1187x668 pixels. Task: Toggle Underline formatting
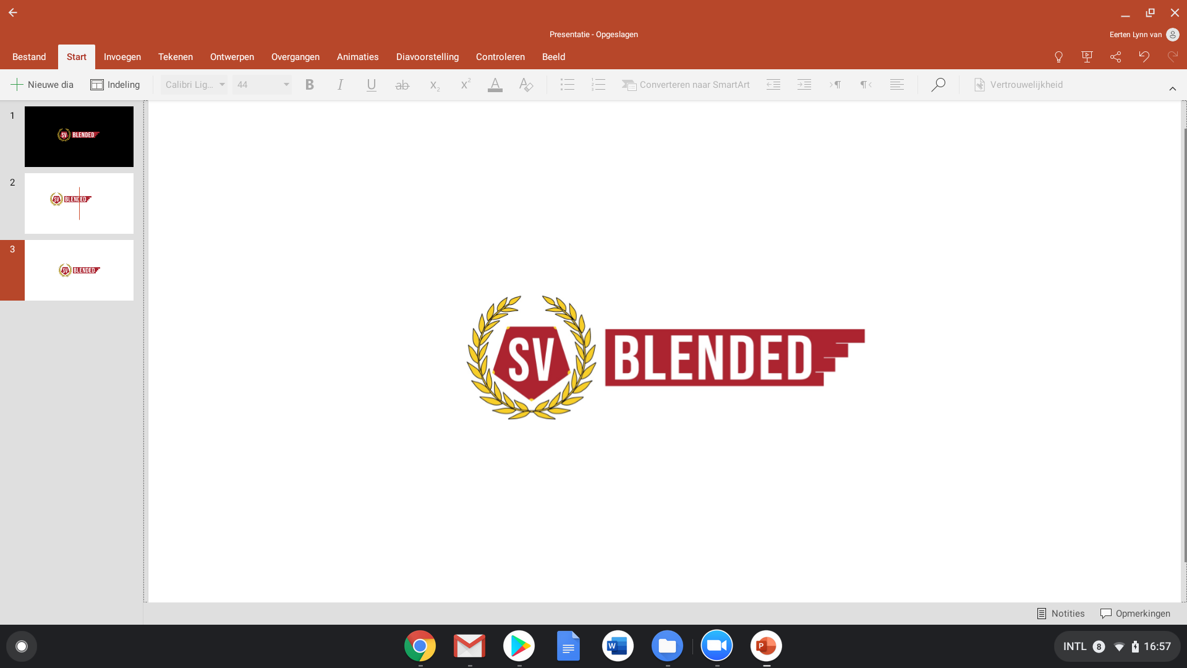(371, 85)
